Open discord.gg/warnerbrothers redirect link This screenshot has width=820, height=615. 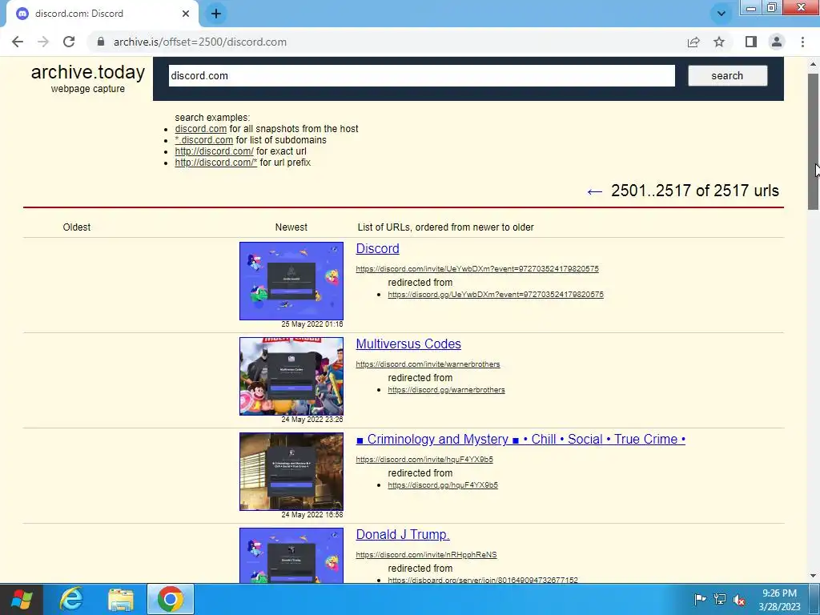tap(447, 390)
